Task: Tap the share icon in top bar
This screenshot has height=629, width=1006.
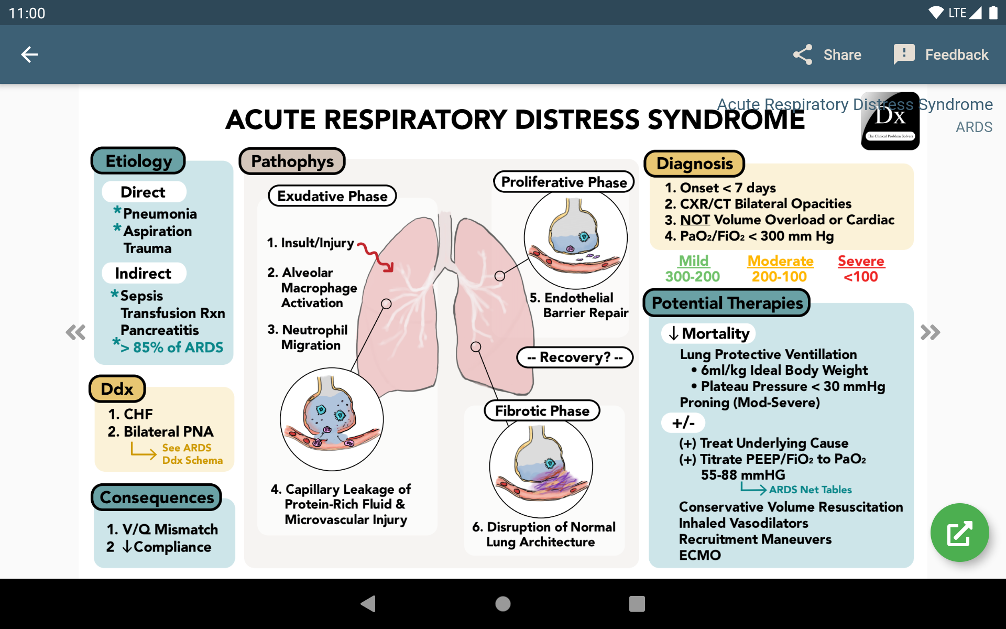Action: tap(802, 55)
